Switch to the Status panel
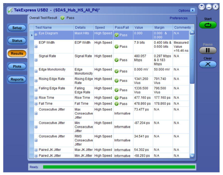Viewport: 223px width, 175px height. [17, 41]
